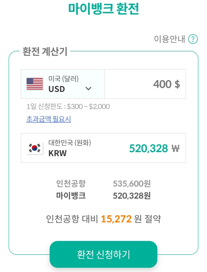Viewport: 207px width, 272px height.
Task: Click the South Korea flag icon
Action: (35, 148)
